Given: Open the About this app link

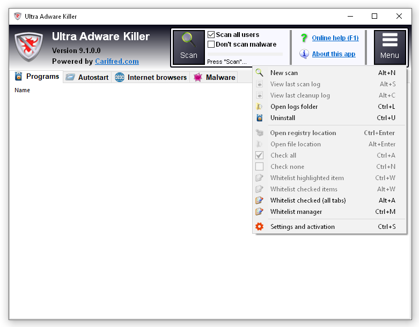Looking at the screenshot, I should tap(334, 54).
